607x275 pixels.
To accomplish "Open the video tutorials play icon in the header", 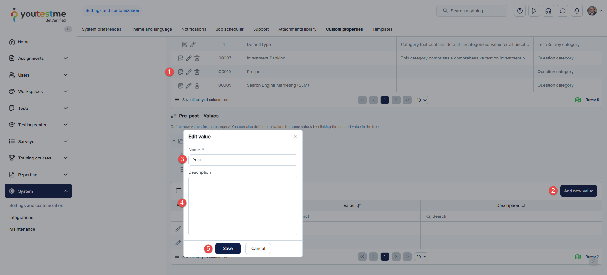I will 534,11.
